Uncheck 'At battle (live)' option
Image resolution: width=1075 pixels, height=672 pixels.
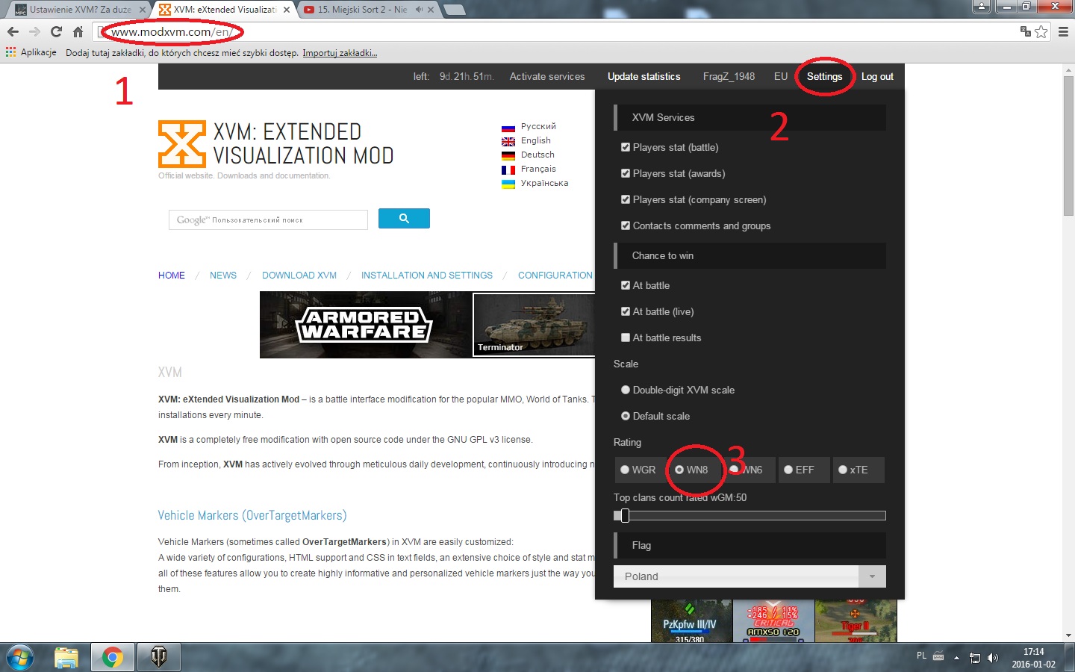(626, 311)
